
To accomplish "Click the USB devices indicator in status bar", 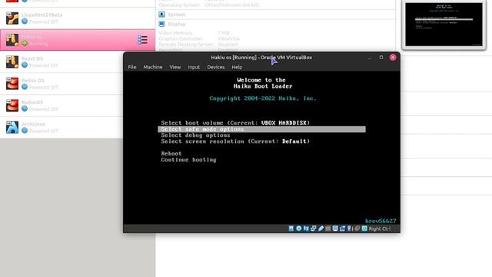I will pyautogui.click(x=321, y=229).
